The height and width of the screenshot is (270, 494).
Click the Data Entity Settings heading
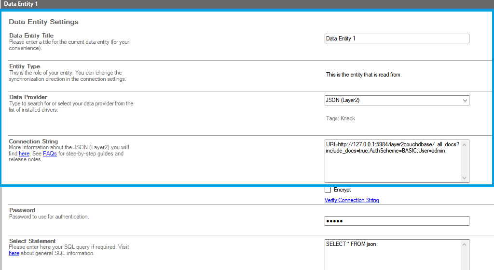(43, 22)
